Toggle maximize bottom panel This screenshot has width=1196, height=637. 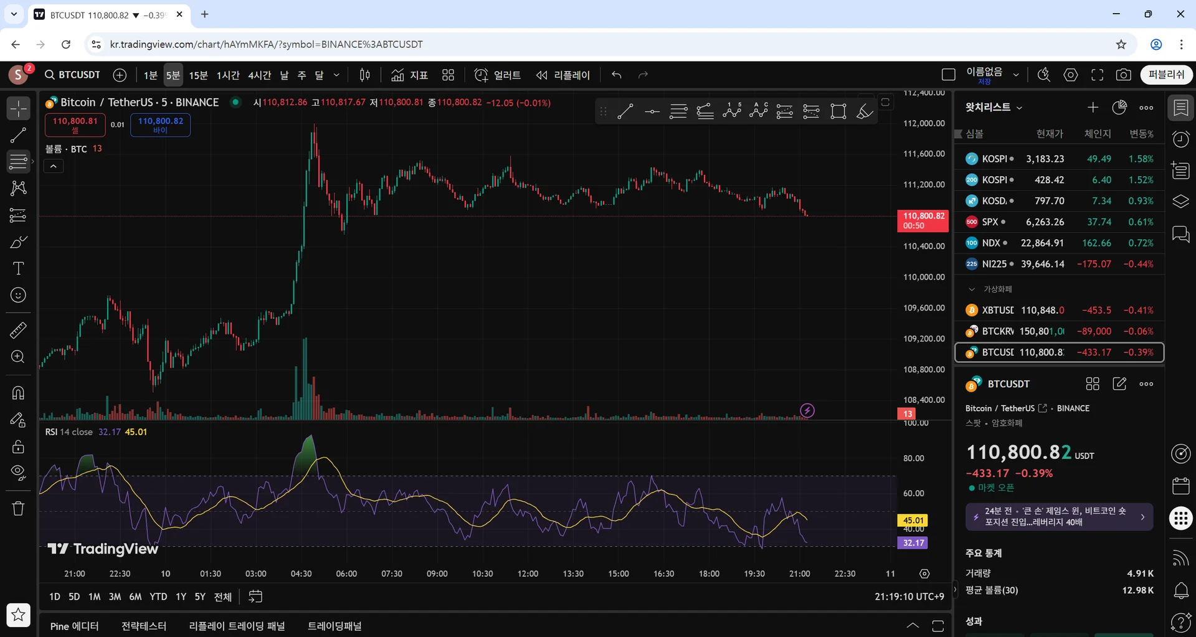(x=937, y=625)
